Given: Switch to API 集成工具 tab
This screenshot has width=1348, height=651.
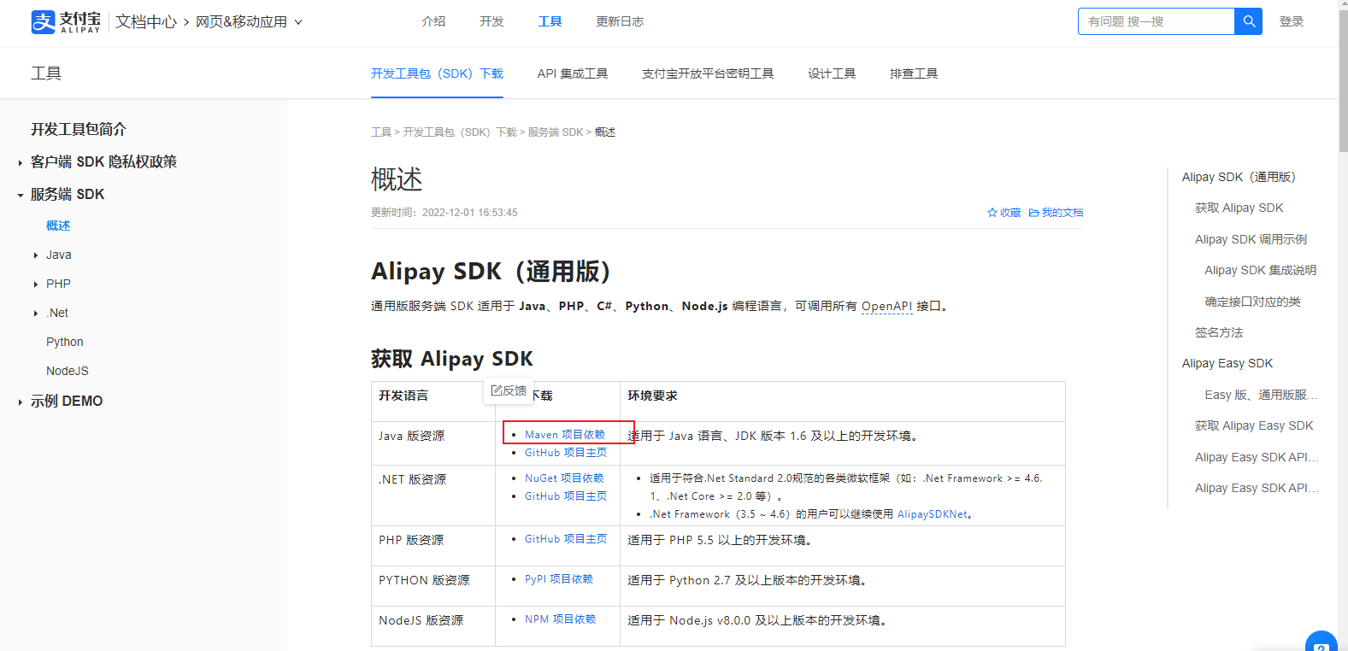Looking at the screenshot, I should pos(573,73).
